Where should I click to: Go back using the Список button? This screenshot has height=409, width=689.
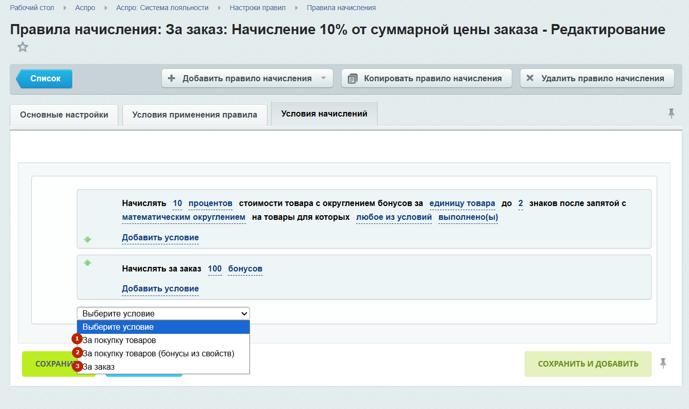click(x=45, y=79)
